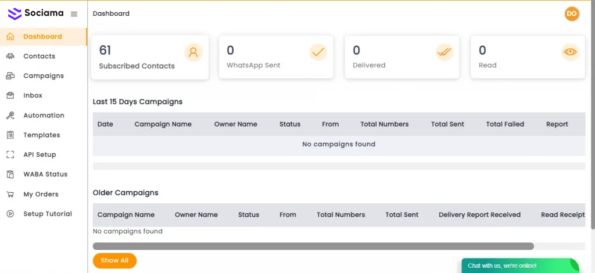The image size is (595, 273).
Task: Click the Read eye icon on card
Action: point(571,52)
